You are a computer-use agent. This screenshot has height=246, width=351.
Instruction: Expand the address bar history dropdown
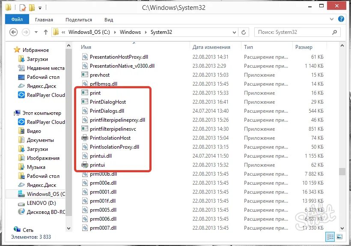point(234,32)
